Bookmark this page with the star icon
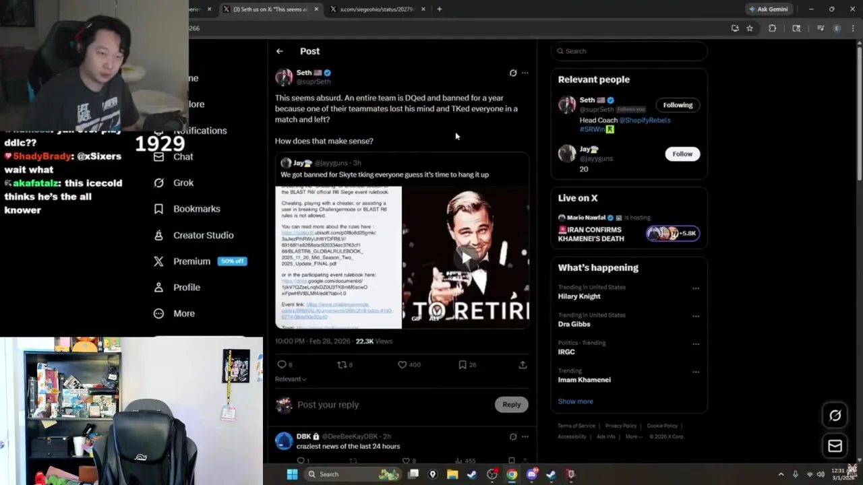This screenshot has height=485, width=863. [750, 28]
